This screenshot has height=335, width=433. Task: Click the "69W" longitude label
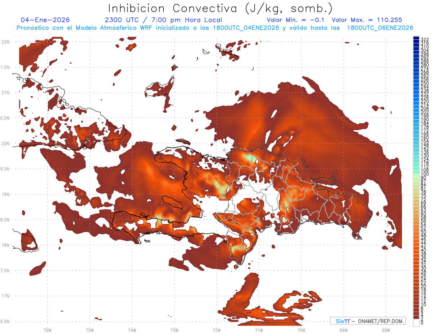343,330
